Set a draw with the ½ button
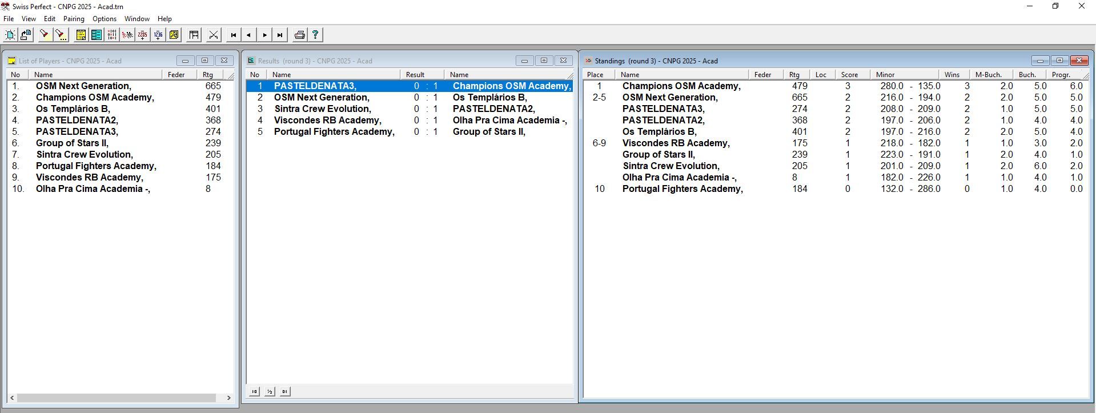 click(270, 391)
